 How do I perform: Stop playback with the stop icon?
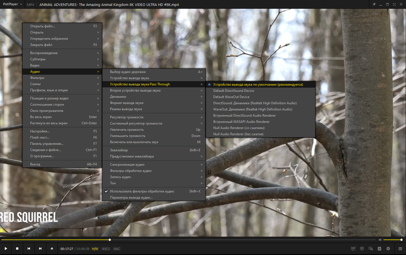[17, 249]
